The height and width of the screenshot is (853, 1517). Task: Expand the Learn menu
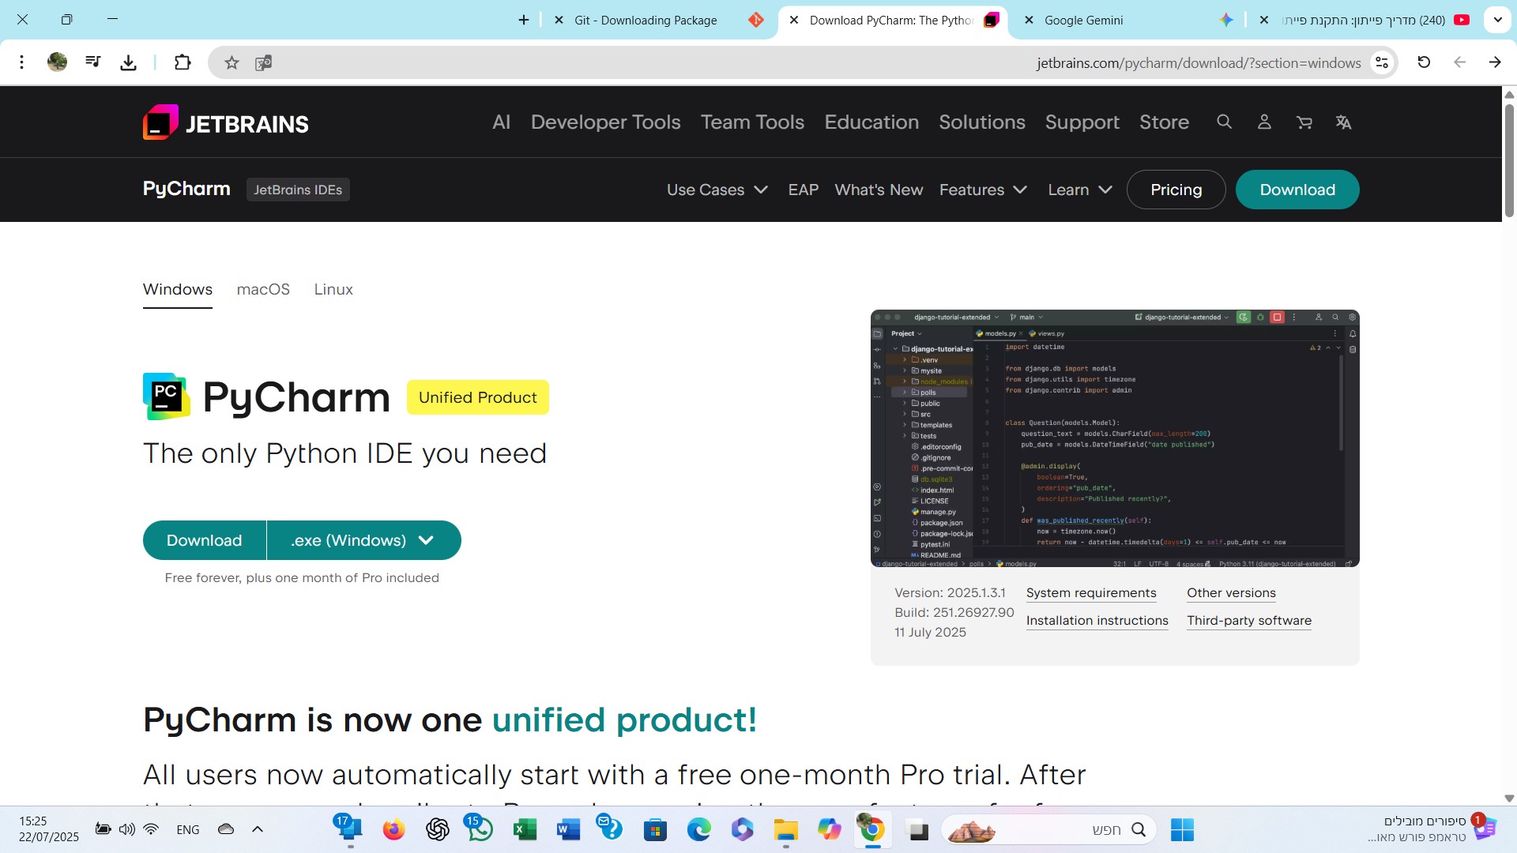1079,190
